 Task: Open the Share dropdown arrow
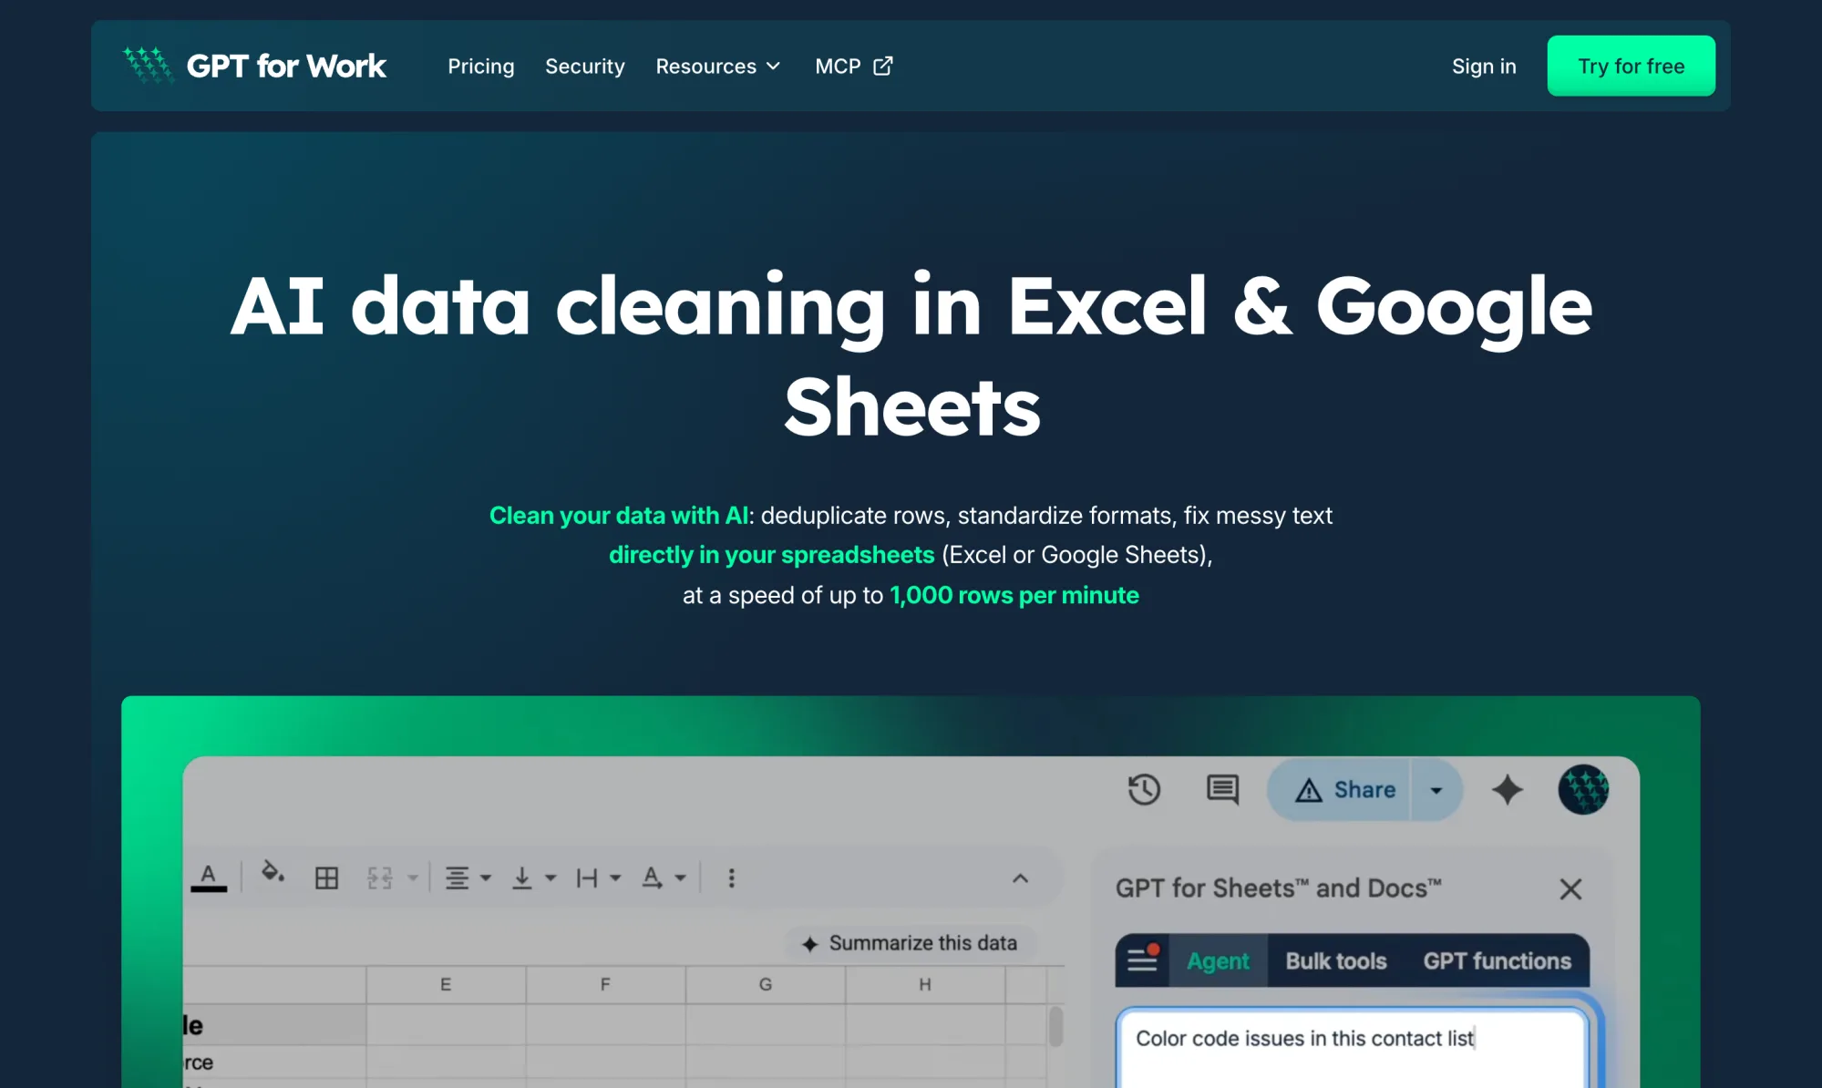(x=1436, y=790)
